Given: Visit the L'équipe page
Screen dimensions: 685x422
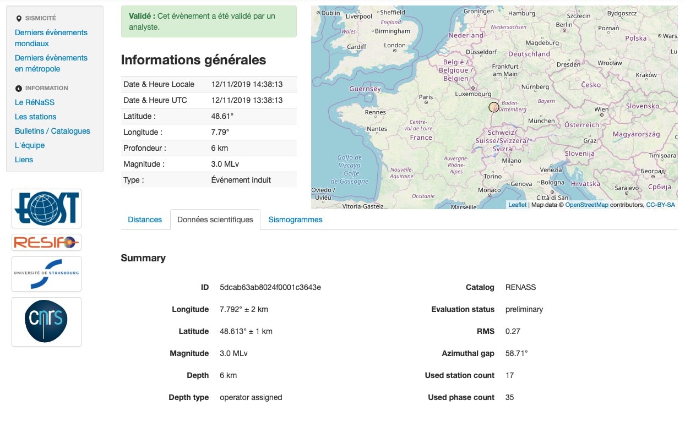Looking at the screenshot, I should coord(30,145).
